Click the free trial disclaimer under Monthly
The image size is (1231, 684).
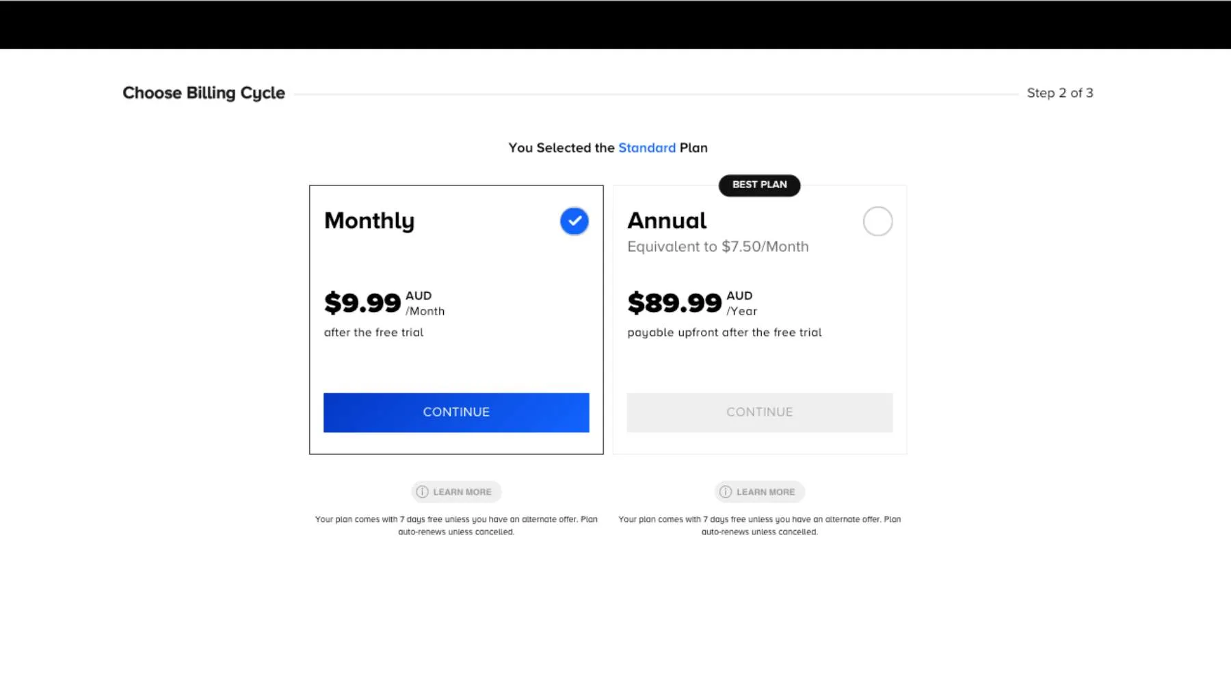tap(456, 525)
